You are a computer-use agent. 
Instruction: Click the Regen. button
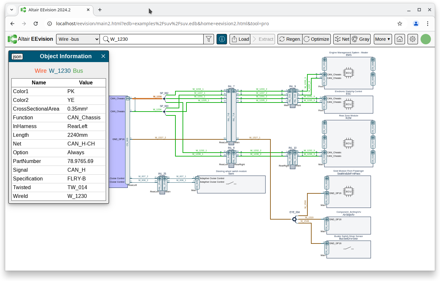point(290,39)
